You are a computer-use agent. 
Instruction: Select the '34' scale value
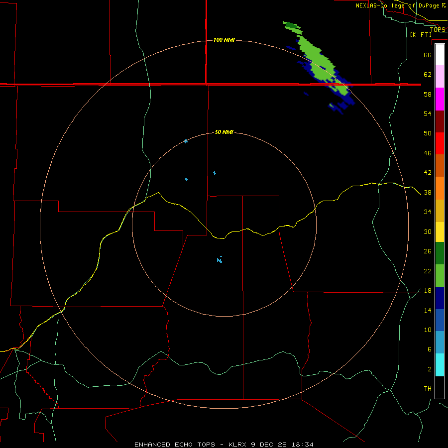[428, 212]
